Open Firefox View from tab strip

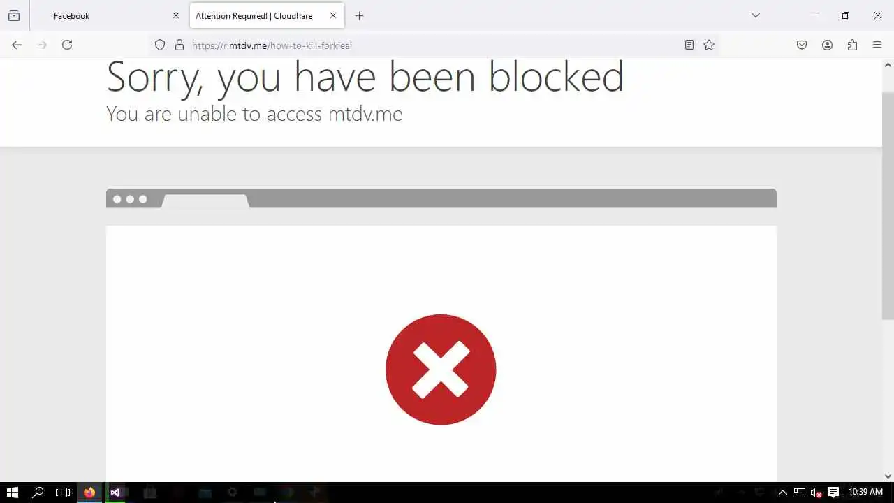point(14,15)
